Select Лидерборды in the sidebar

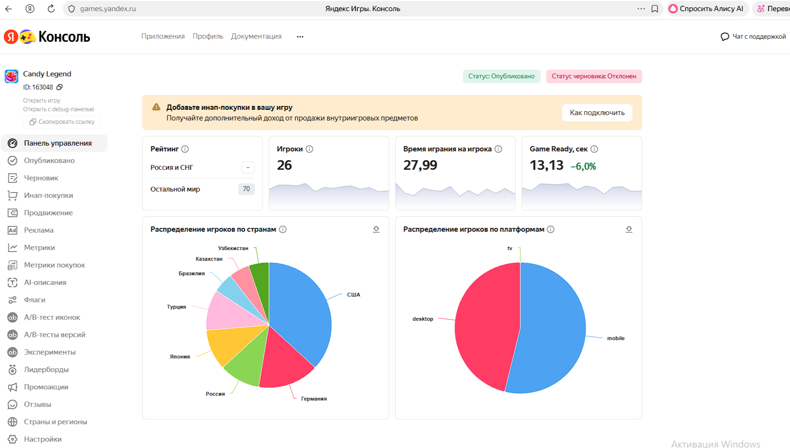click(46, 370)
